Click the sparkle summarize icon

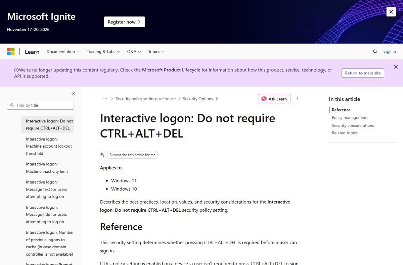point(102,155)
